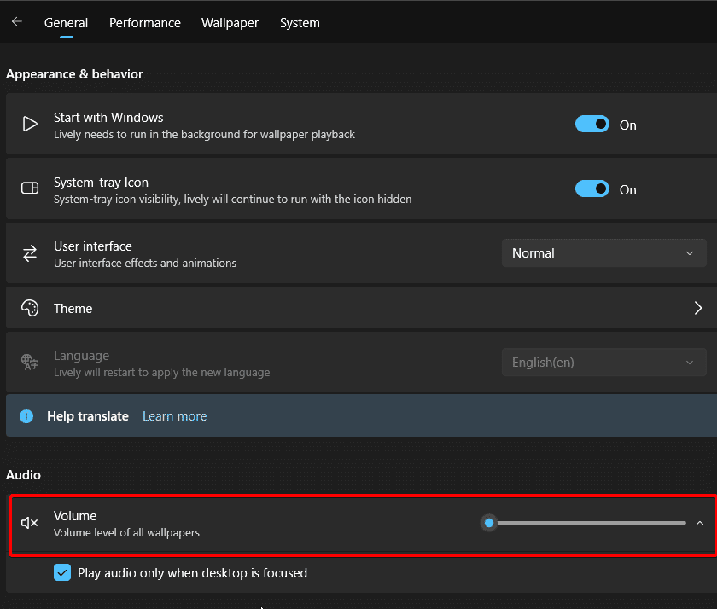Open Theme settings via right chevron
This screenshot has width=717, height=609.
[698, 308]
